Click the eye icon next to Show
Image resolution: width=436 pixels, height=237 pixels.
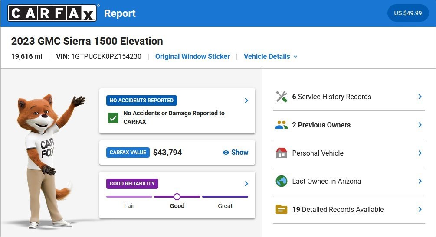coord(226,153)
